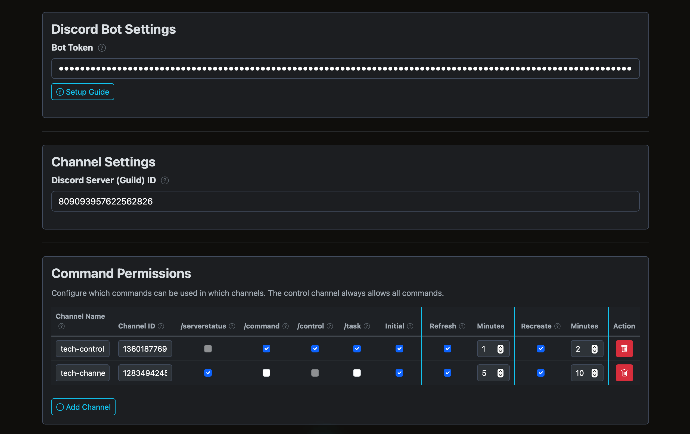The width and height of the screenshot is (690, 434).
Task: Adjust Refresh minutes stepper in tech-control row
Action: pos(501,349)
